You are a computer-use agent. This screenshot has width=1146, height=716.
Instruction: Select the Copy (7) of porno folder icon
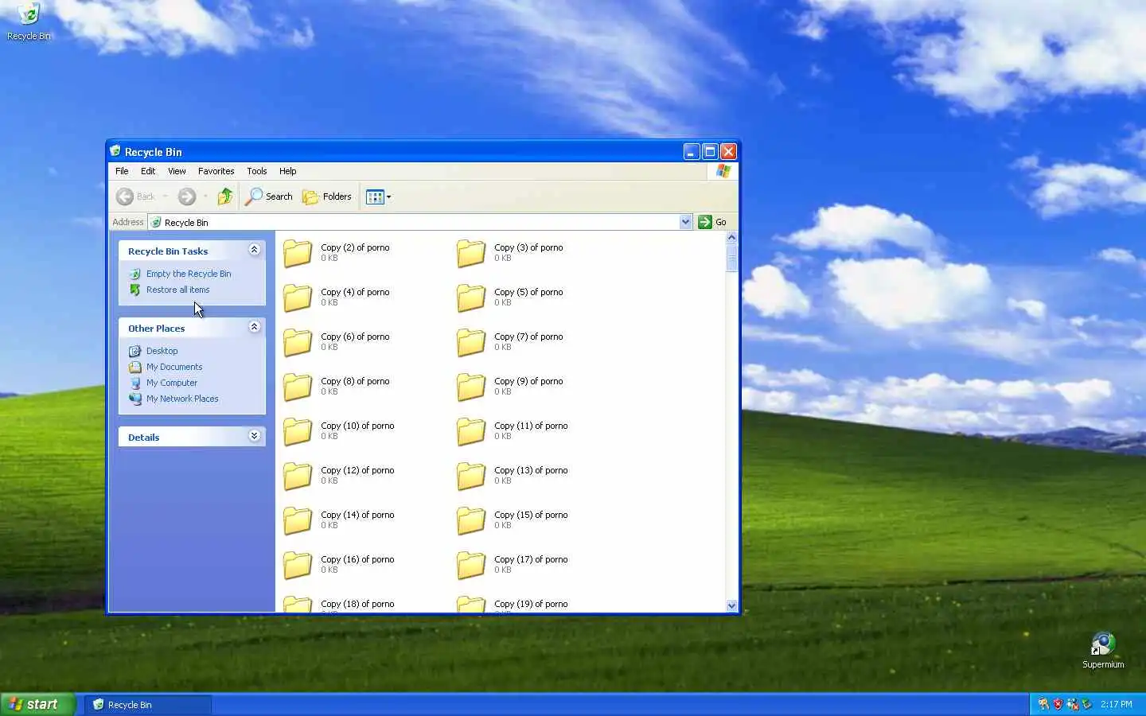471,342
